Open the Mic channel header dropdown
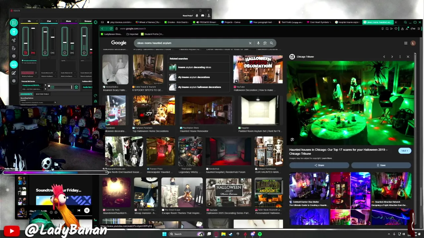Image resolution: width=424 pixels, height=238 pixels. pyautogui.click(x=36, y=21)
